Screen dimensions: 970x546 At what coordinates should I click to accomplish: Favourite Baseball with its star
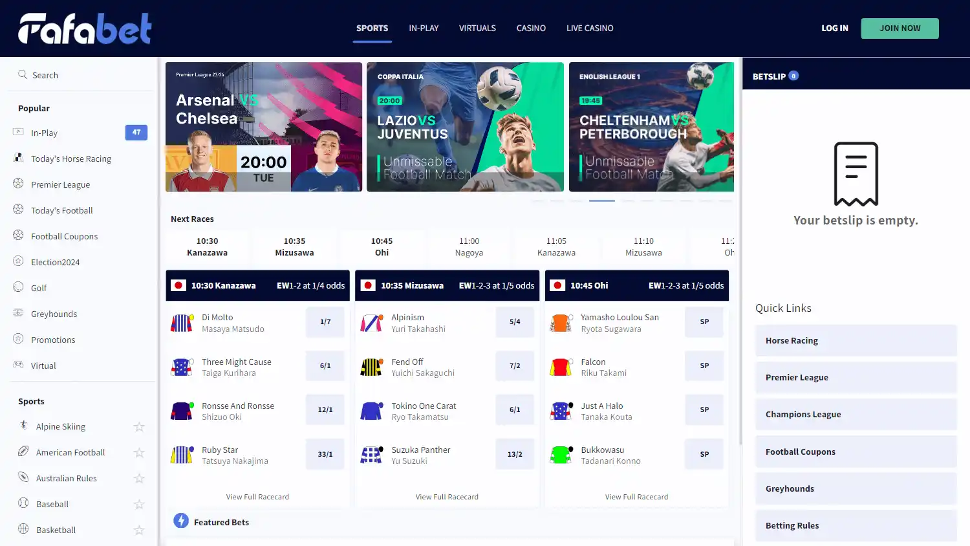pyautogui.click(x=138, y=505)
